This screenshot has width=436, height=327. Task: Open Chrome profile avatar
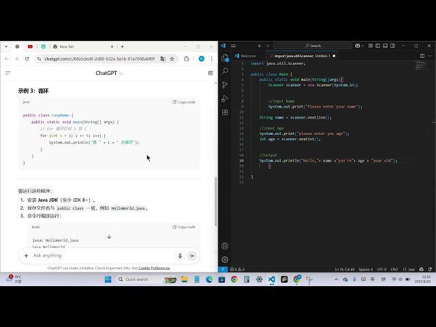point(202,59)
